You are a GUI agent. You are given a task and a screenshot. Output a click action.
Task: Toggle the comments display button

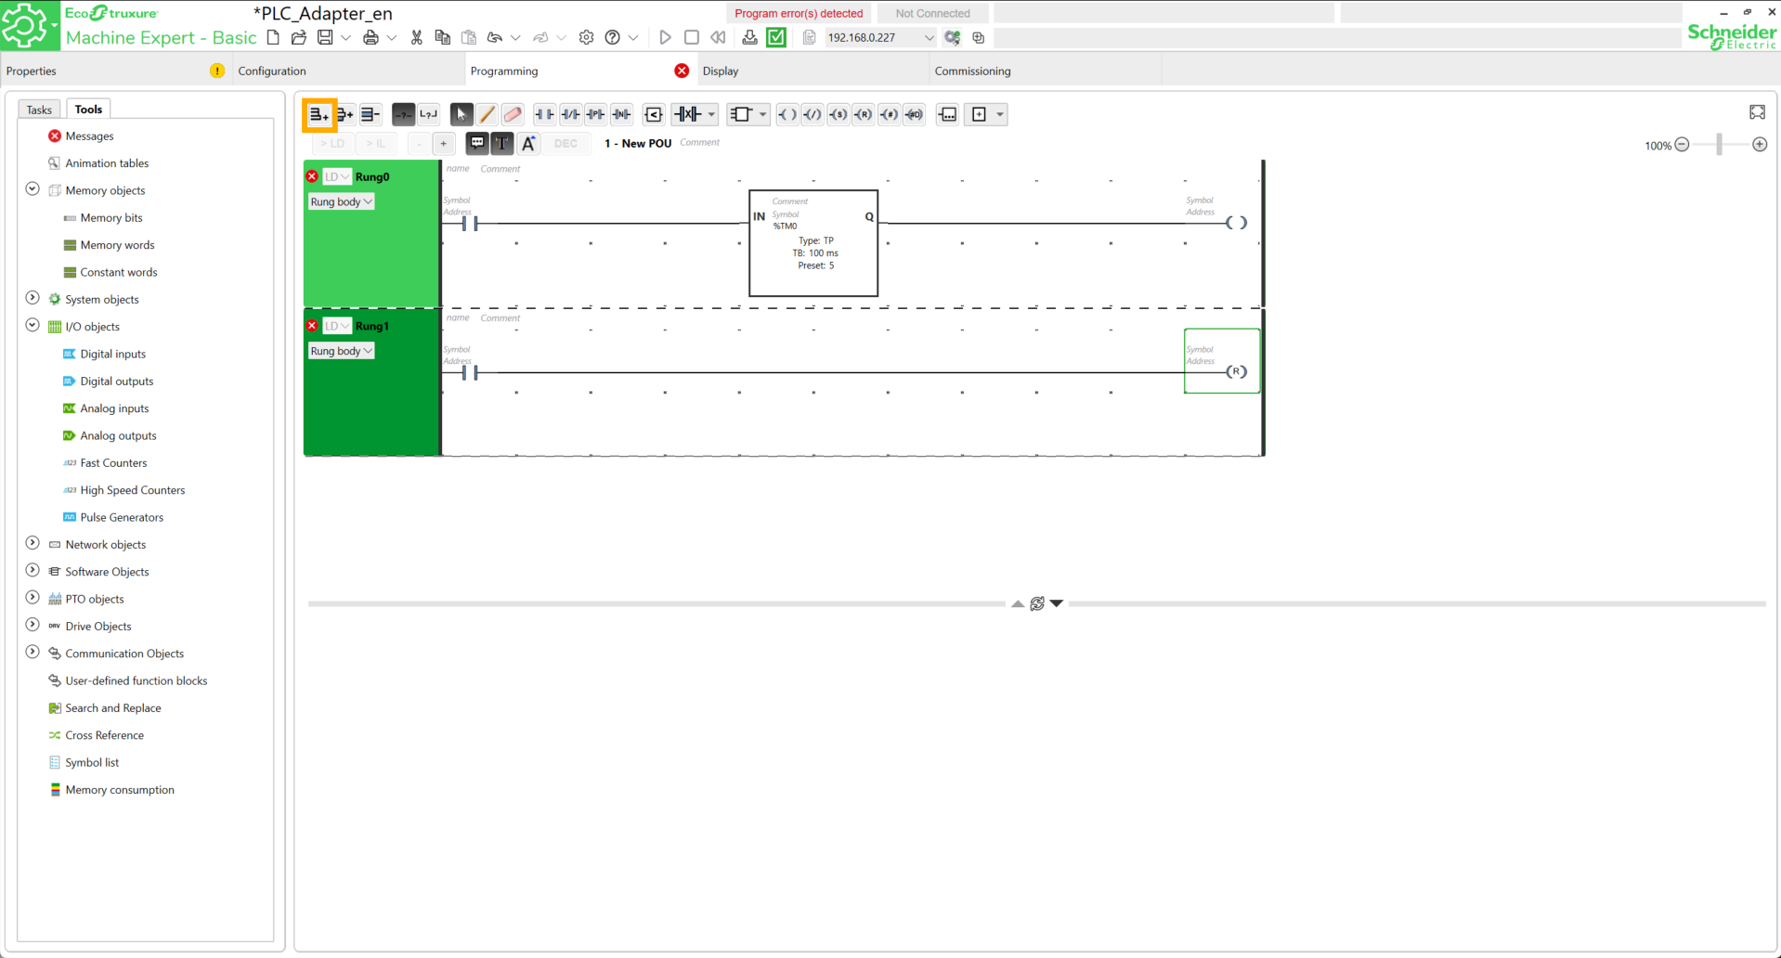(x=476, y=143)
